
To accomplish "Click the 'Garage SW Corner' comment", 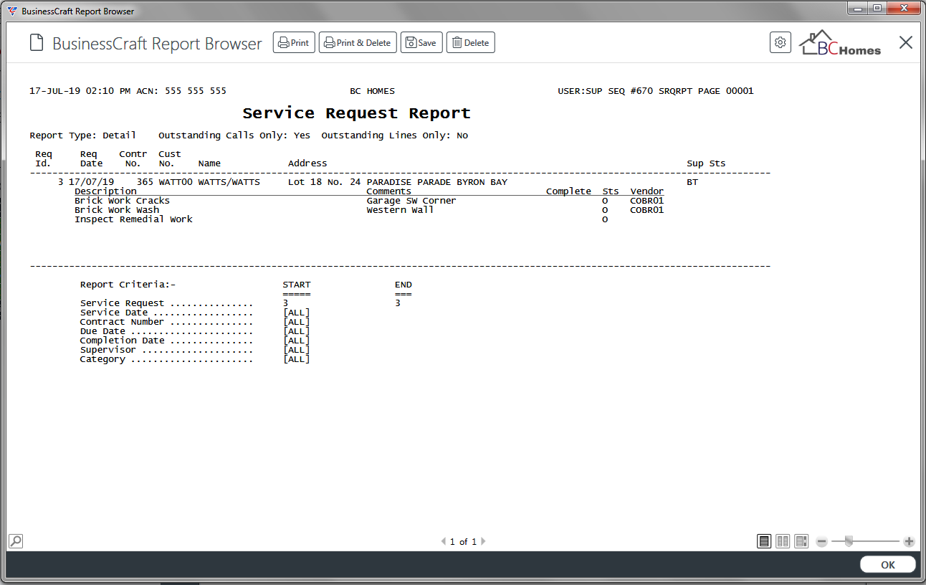I will click(411, 201).
